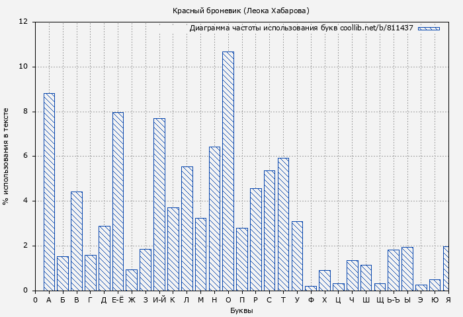
Task: Click the bar for letter Н
Action: (214, 219)
